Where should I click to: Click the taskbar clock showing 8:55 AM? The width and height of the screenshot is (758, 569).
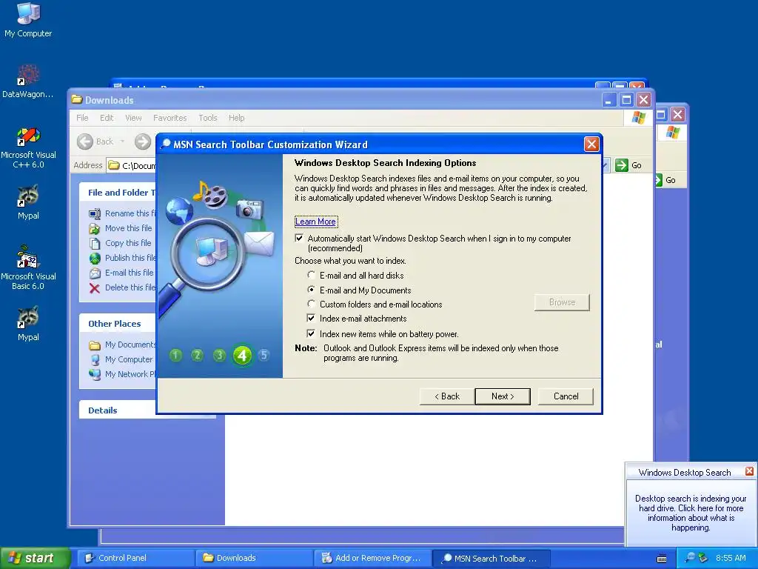pyautogui.click(x=731, y=558)
